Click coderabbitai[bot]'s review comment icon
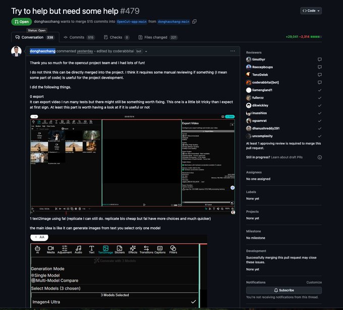Viewport: 343px width, 310px height. coord(319,83)
